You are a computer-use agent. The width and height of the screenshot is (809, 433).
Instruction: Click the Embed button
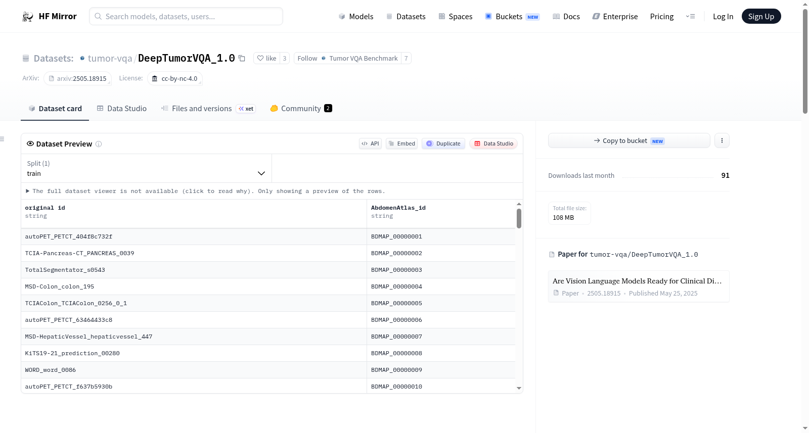pos(401,143)
